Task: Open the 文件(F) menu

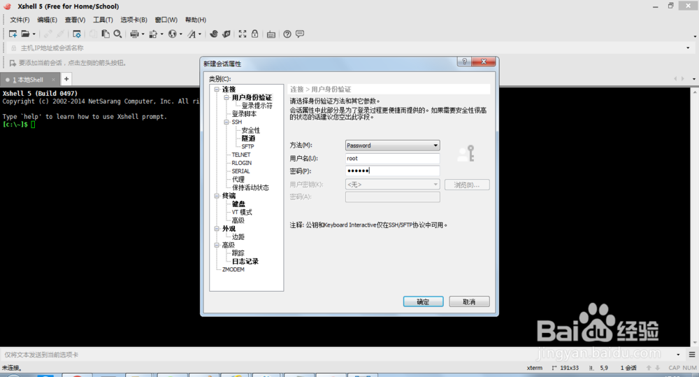Action: [20, 20]
